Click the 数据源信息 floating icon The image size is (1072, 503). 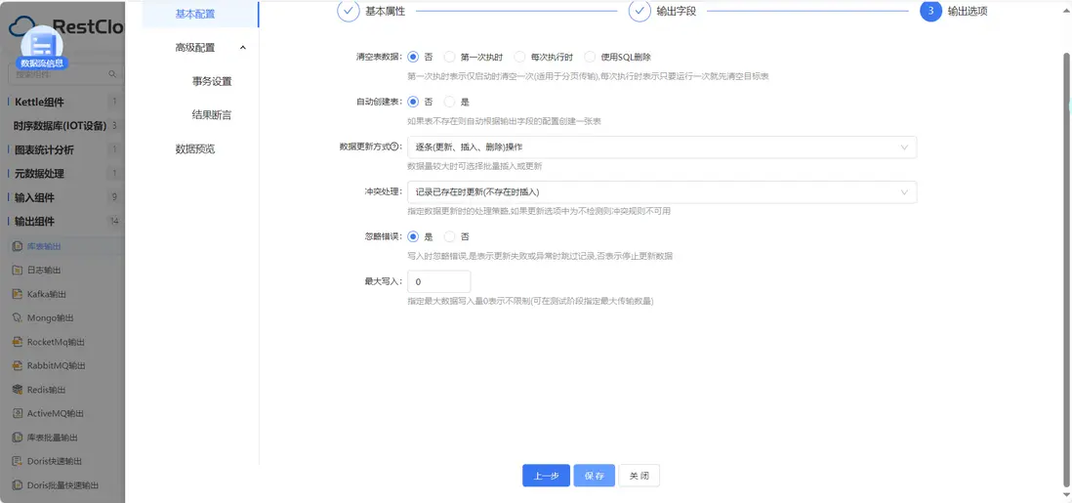coord(42,47)
